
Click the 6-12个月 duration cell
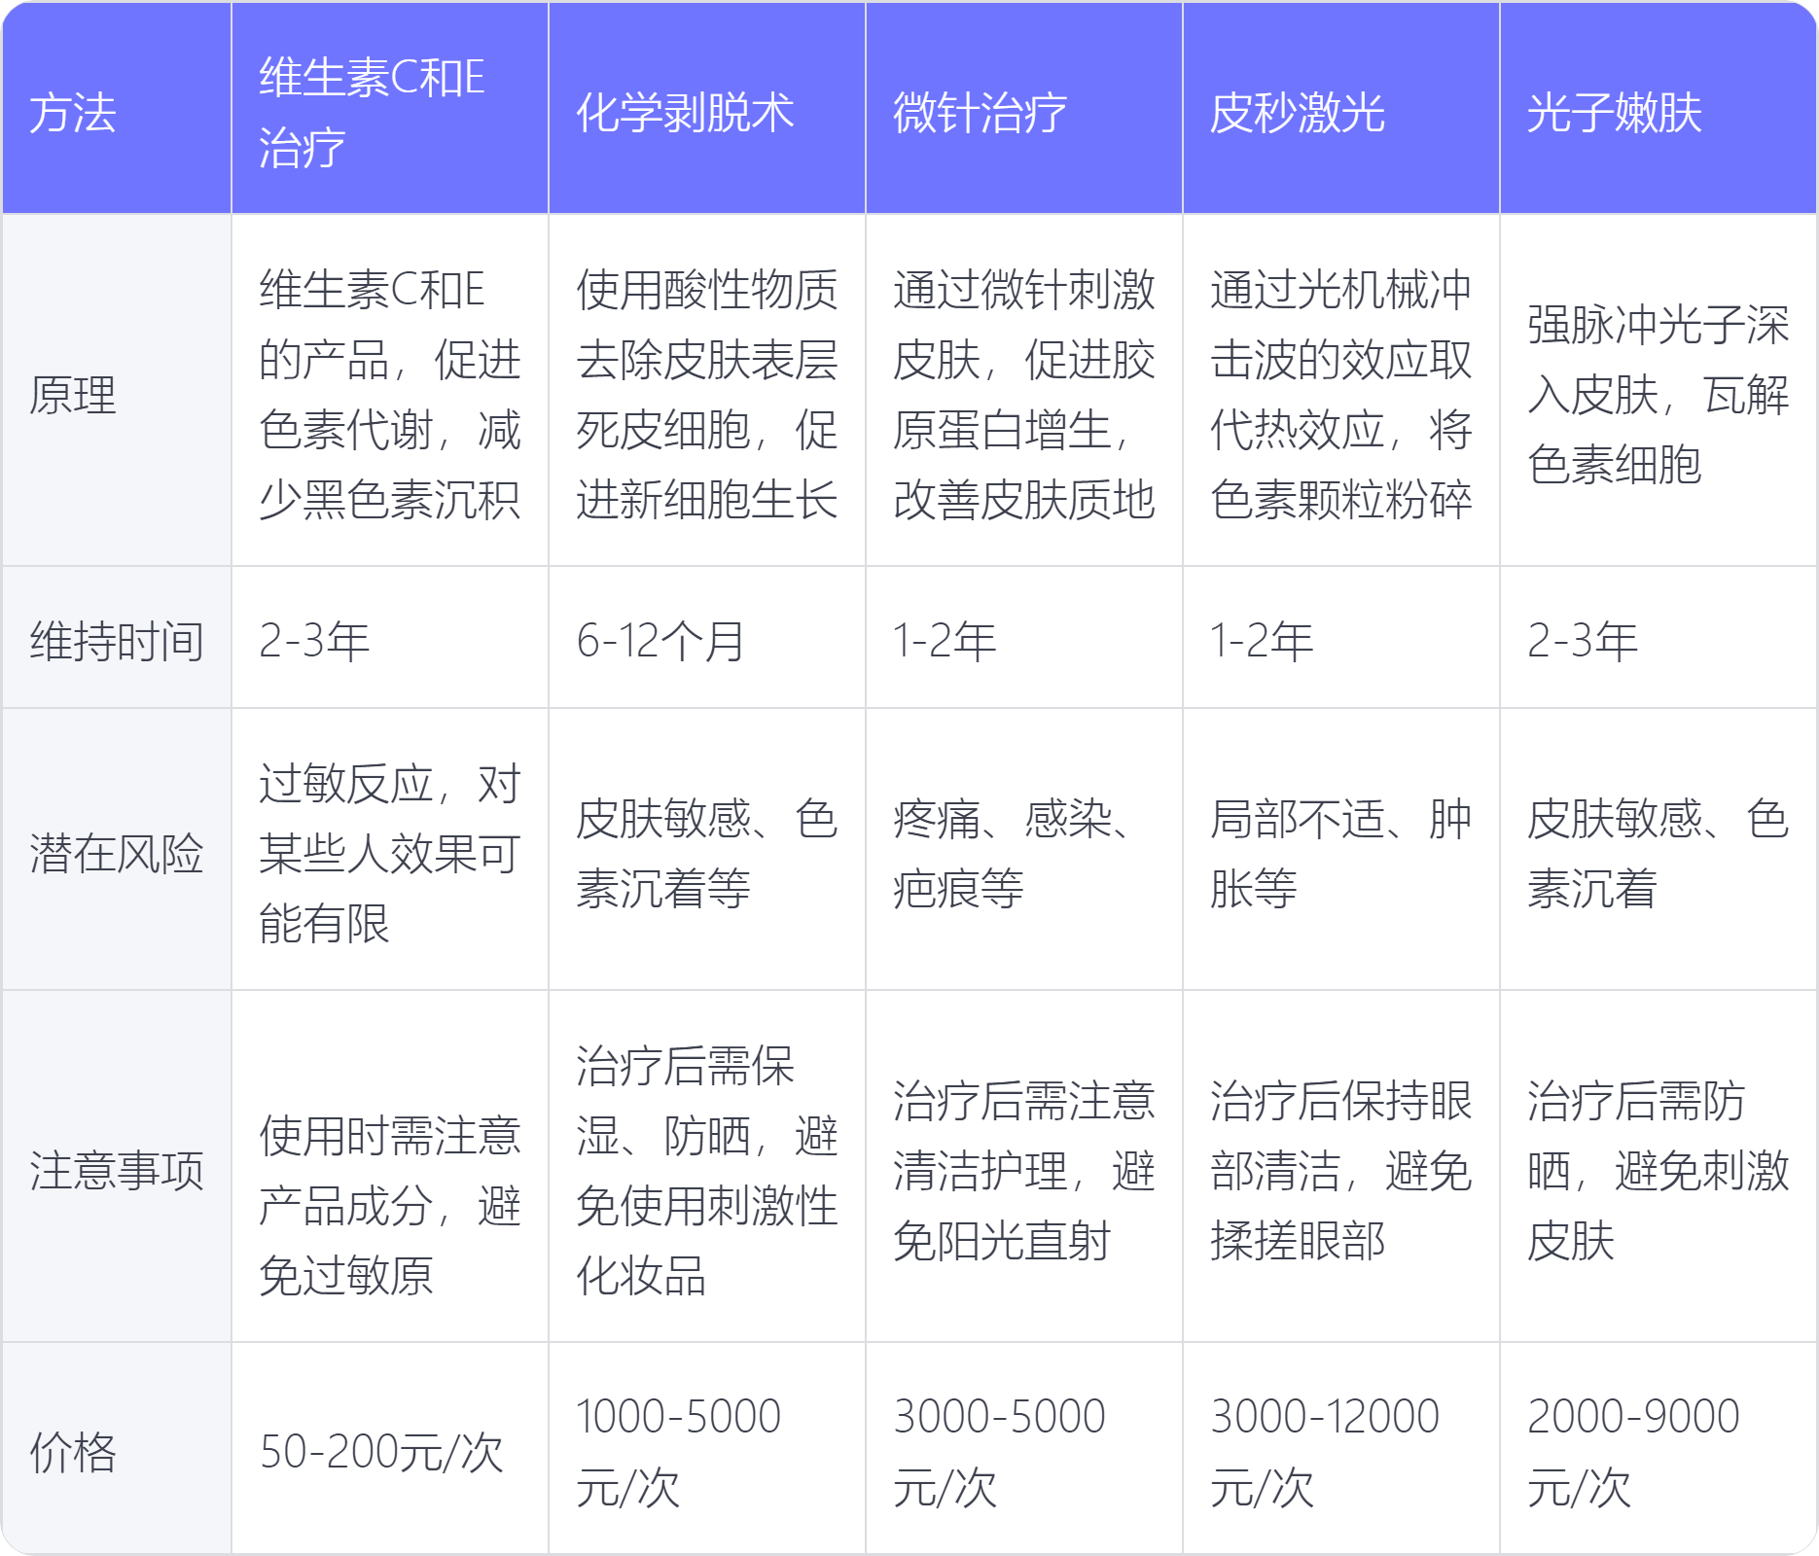click(x=660, y=641)
